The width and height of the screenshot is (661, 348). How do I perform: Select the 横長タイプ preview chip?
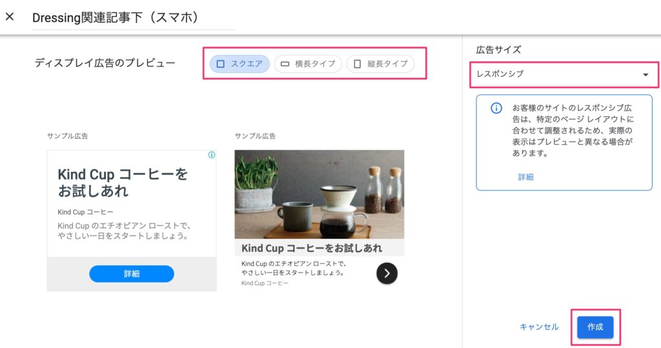click(x=308, y=64)
